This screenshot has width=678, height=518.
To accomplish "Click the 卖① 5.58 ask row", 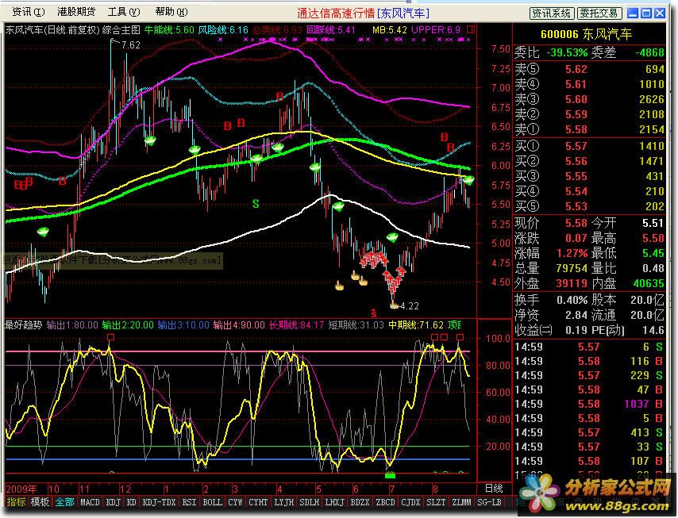I will [589, 129].
